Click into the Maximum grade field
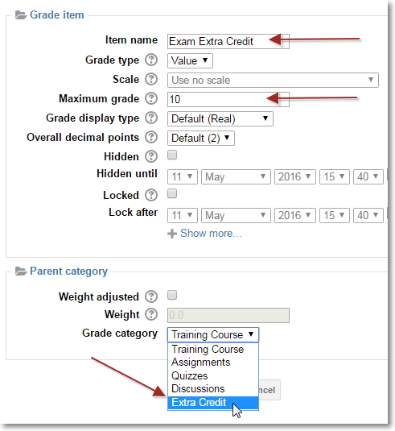Screen dimensions: 395x431 [228, 99]
